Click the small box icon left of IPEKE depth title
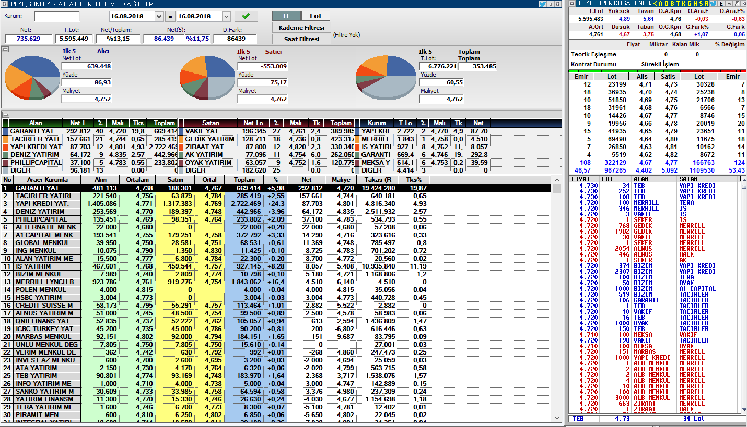This screenshot has width=747, height=427. [x=572, y=4]
